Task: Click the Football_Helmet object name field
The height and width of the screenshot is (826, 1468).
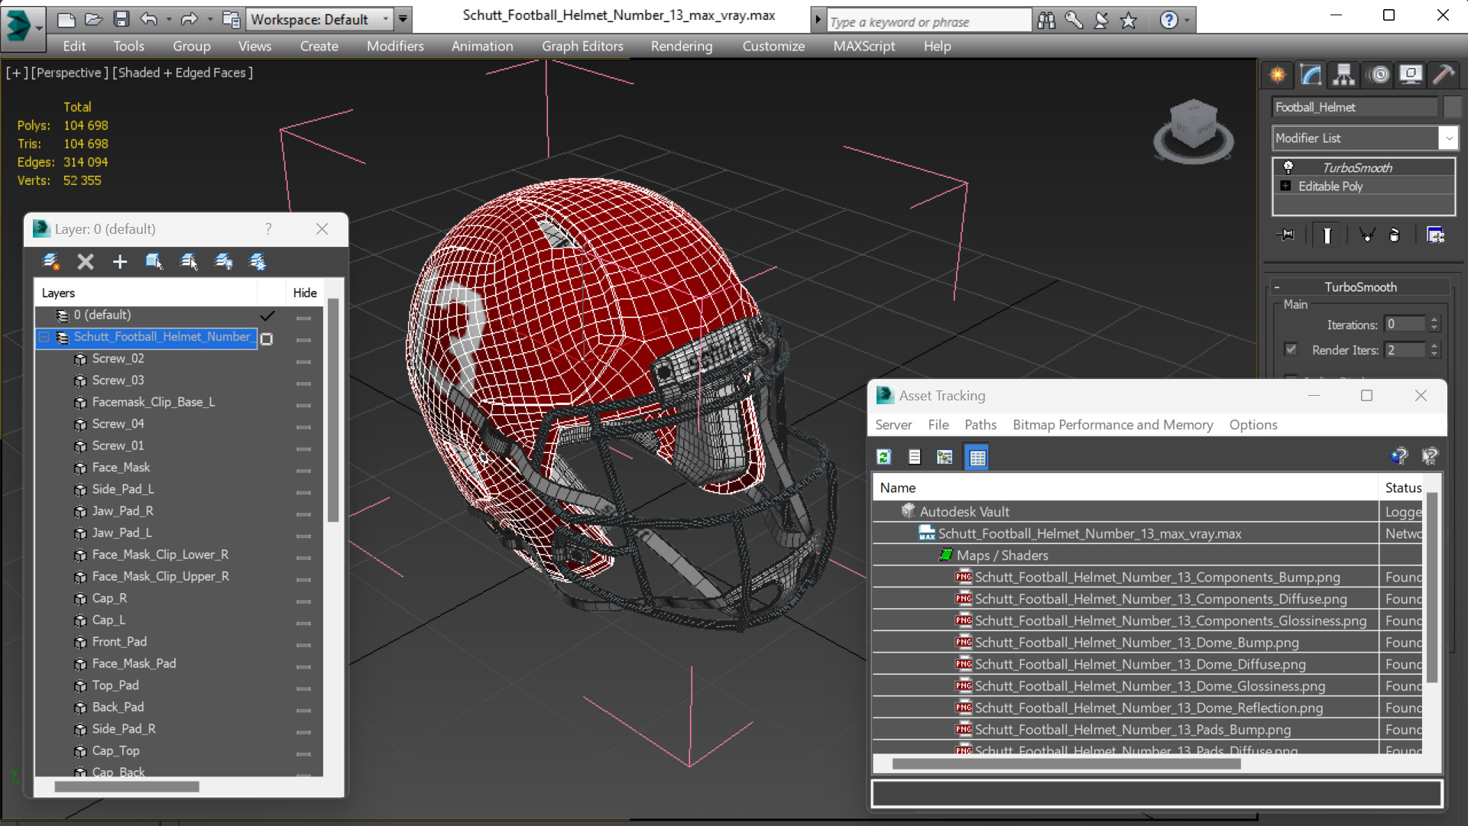Action: tap(1354, 107)
